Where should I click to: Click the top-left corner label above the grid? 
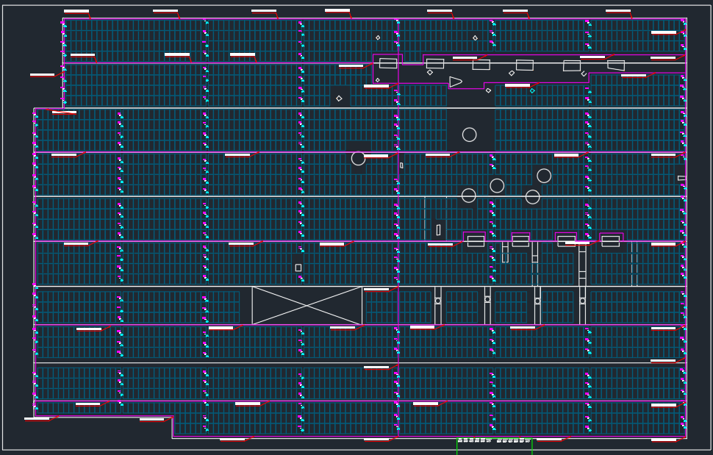tap(76, 12)
